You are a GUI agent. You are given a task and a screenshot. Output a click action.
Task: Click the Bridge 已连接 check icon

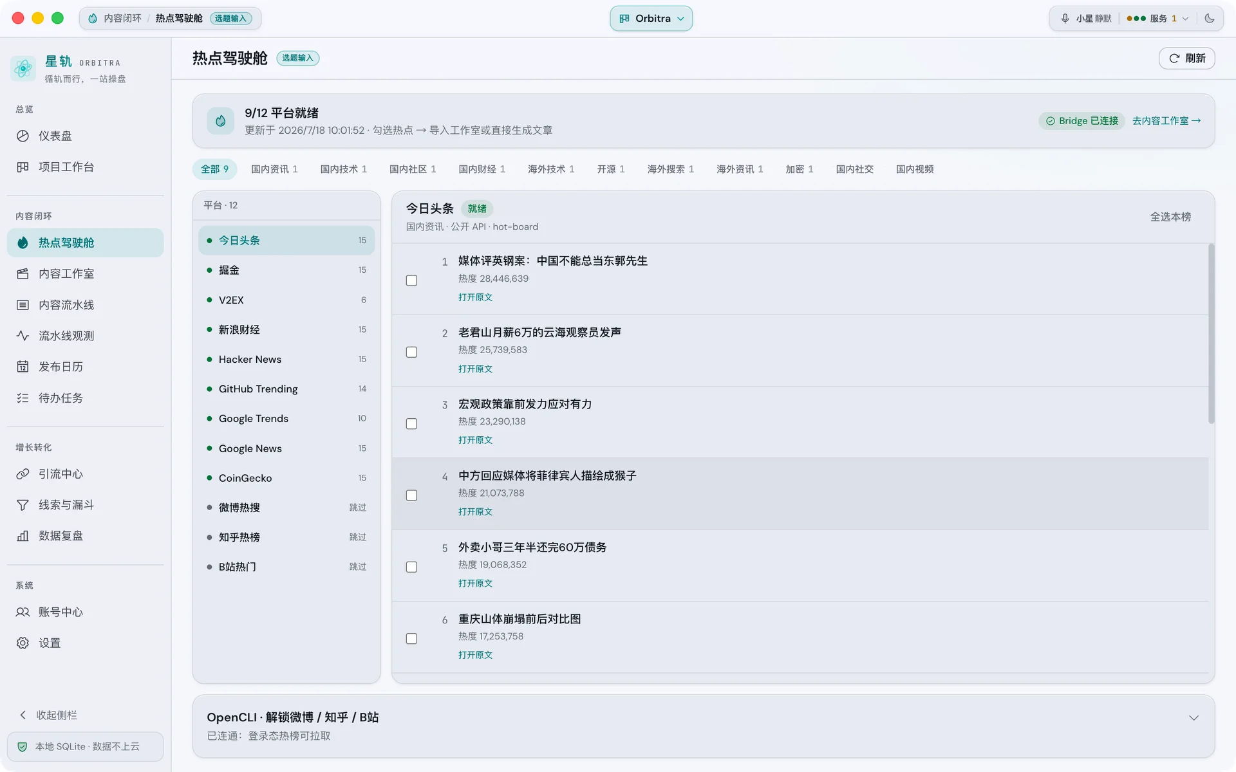(1051, 121)
